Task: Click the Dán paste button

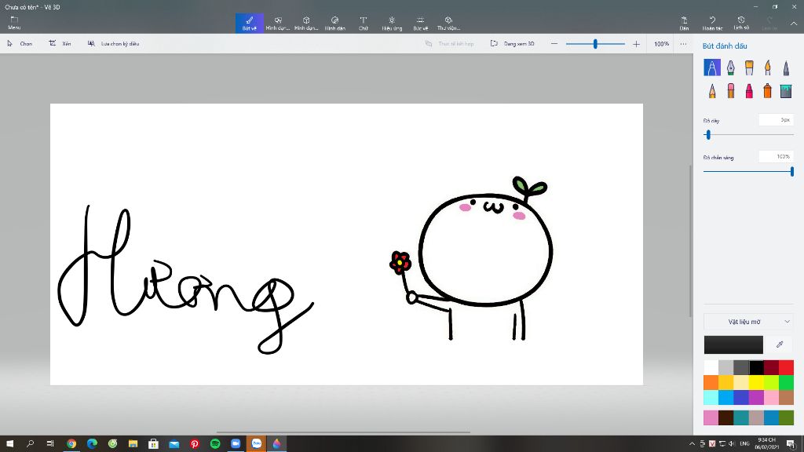Action: click(x=684, y=23)
